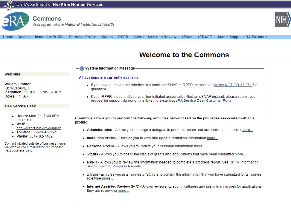Click more link for xTrain description
The width and height of the screenshot is (291, 210).
[107, 178]
